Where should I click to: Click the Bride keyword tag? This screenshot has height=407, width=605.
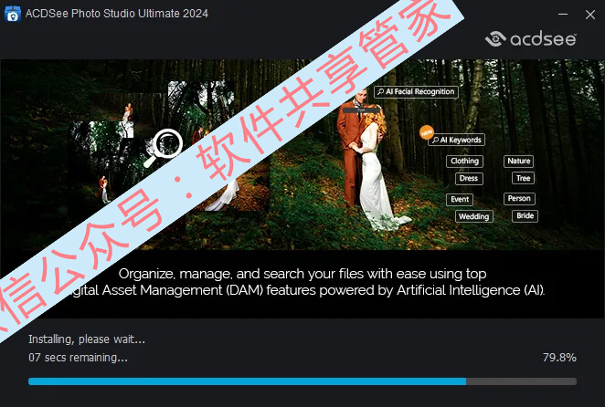(525, 216)
